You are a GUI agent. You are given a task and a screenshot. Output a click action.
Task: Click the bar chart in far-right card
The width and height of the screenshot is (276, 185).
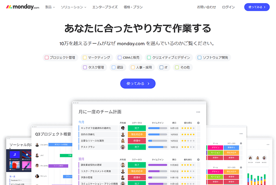[257, 179]
